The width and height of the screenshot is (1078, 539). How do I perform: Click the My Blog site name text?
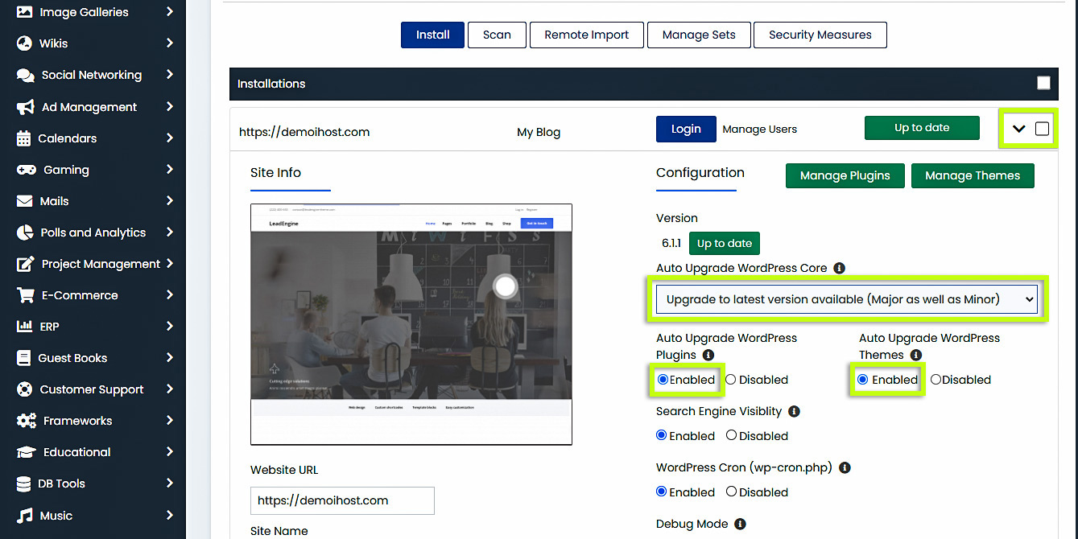[539, 132]
